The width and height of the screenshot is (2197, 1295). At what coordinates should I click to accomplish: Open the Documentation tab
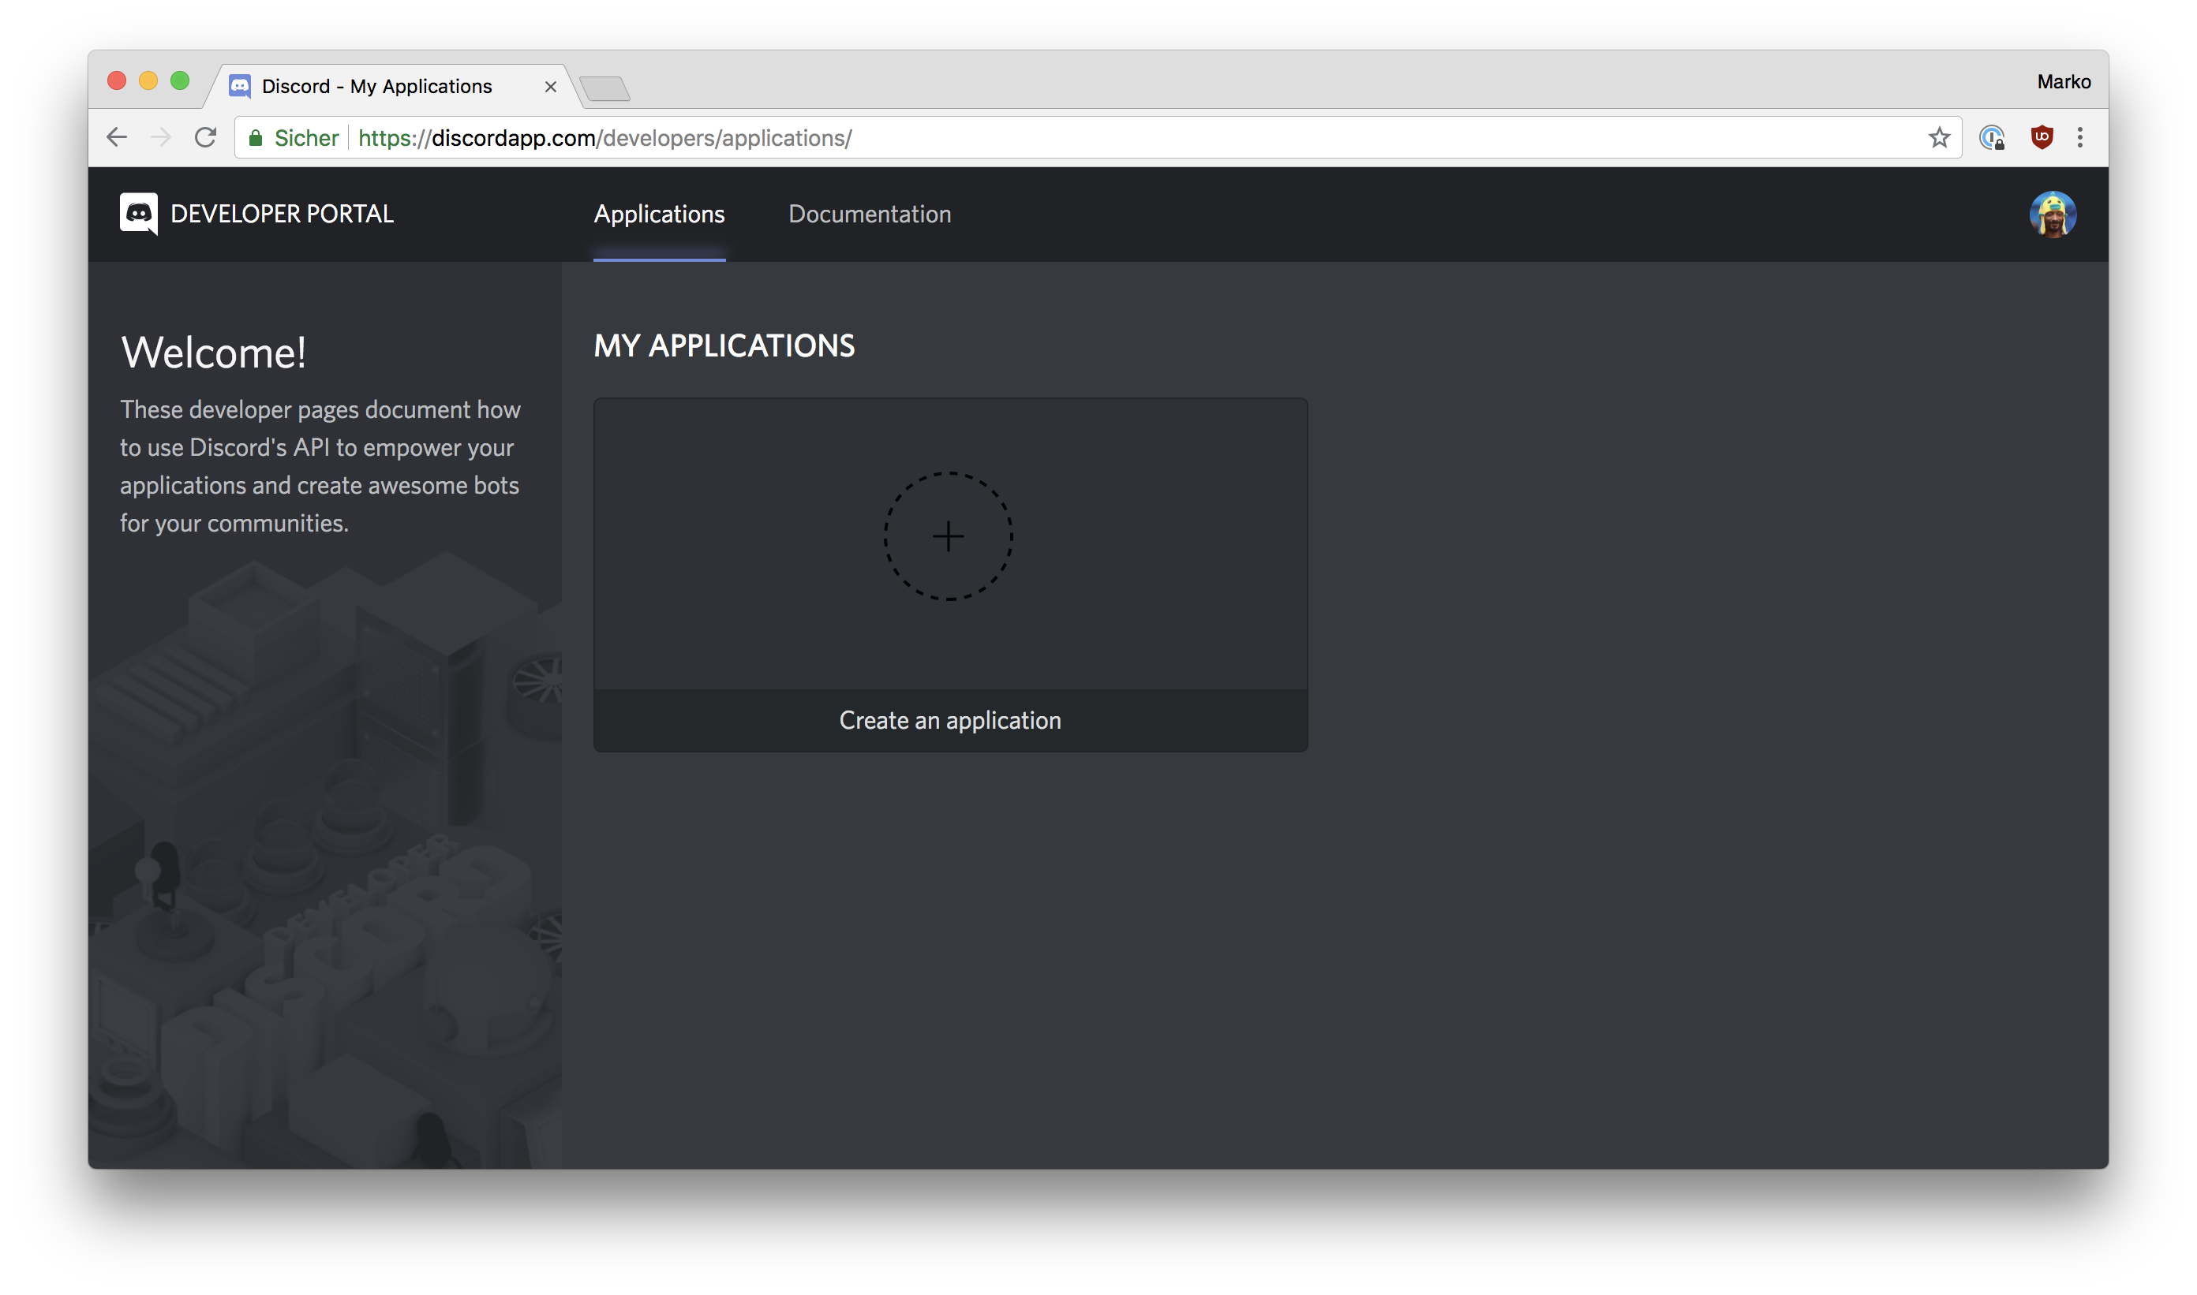tap(870, 215)
